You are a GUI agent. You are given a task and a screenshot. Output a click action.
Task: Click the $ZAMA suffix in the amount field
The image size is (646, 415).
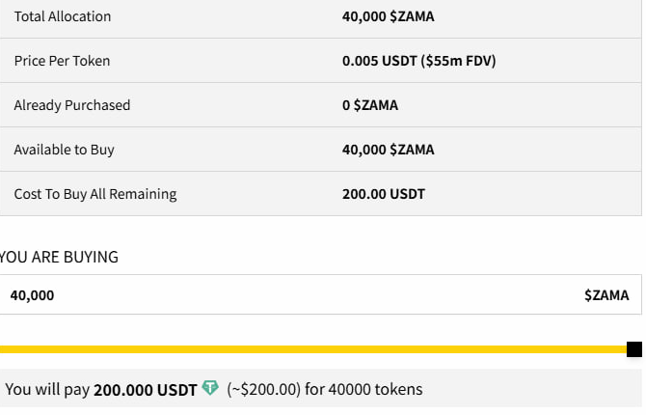point(606,295)
